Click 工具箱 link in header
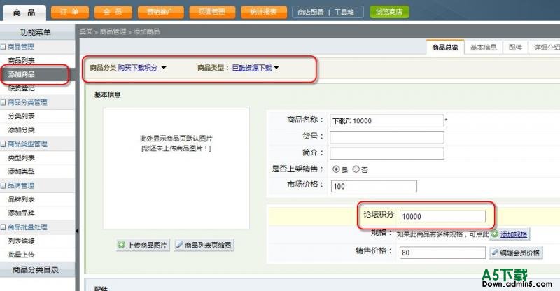Screen dimensions: 560x291 point(344,12)
